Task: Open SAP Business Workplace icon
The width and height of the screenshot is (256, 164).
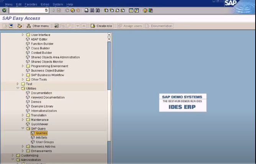Action: pos(20,26)
